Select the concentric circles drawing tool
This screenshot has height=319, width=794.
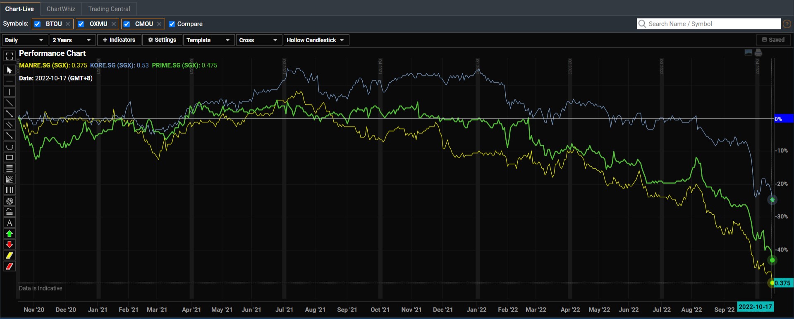(10, 201)
